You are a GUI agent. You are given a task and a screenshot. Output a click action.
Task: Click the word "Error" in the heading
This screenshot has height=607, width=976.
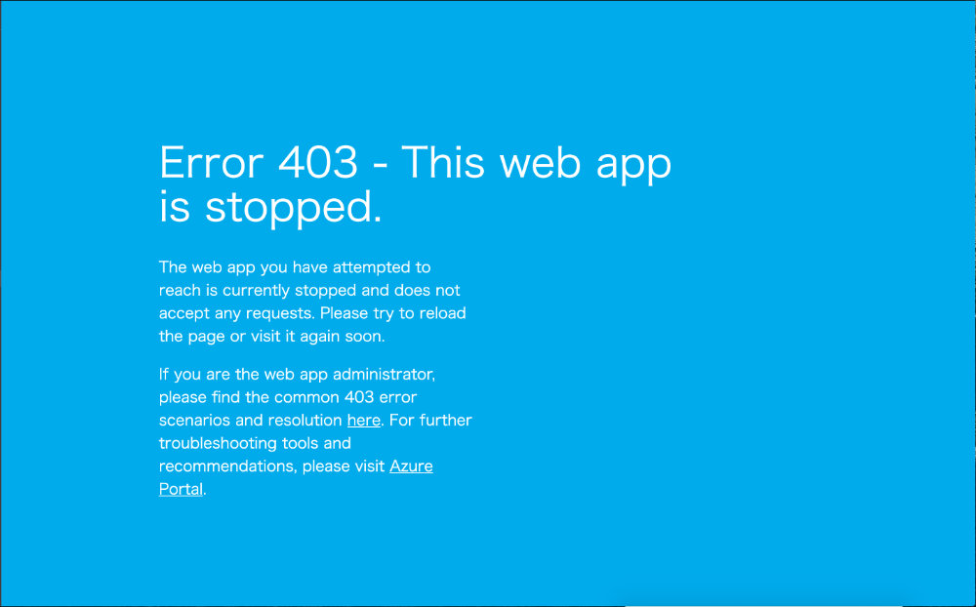pyautogui.click(x=212, y=163)
